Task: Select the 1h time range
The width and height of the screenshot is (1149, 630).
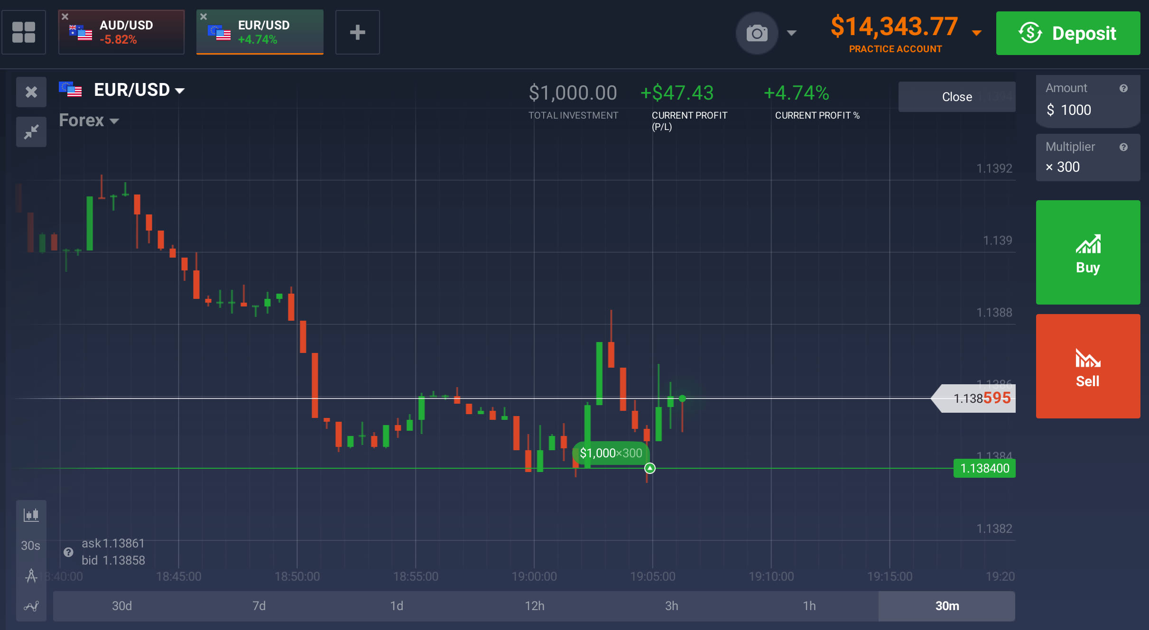Action: [x=809, y=606]
